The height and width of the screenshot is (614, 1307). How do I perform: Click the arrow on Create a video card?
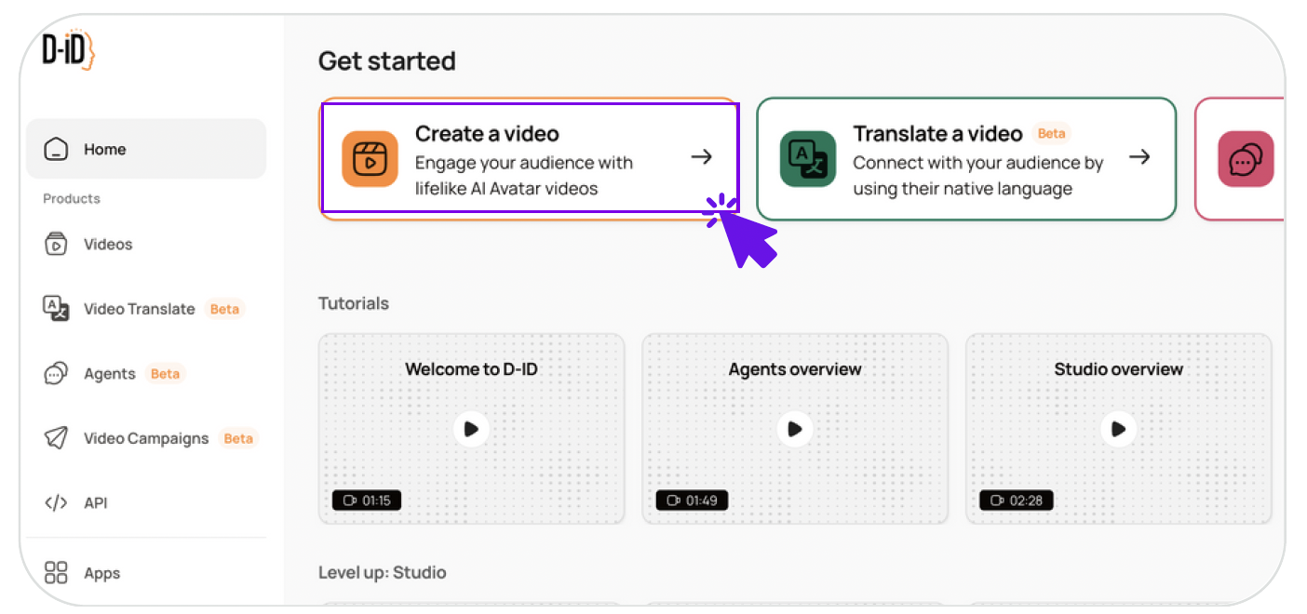click(x=702, y=157)
